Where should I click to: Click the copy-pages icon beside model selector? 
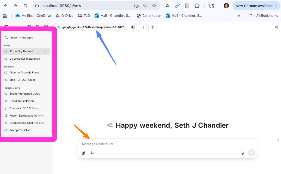tap(133, 27)
